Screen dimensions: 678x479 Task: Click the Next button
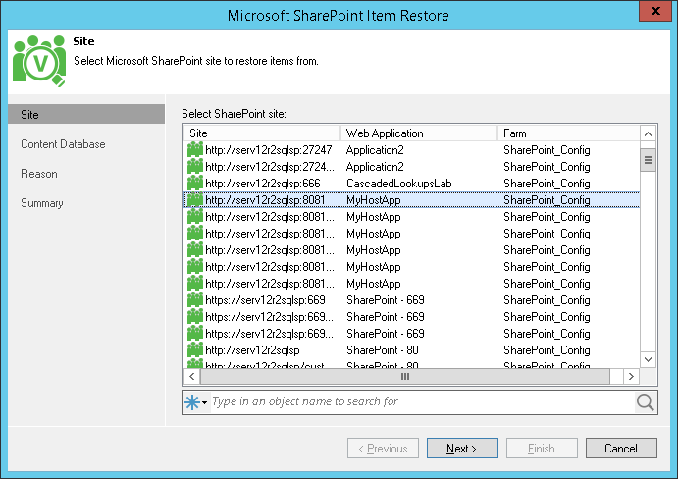click(x=462, y=449)
